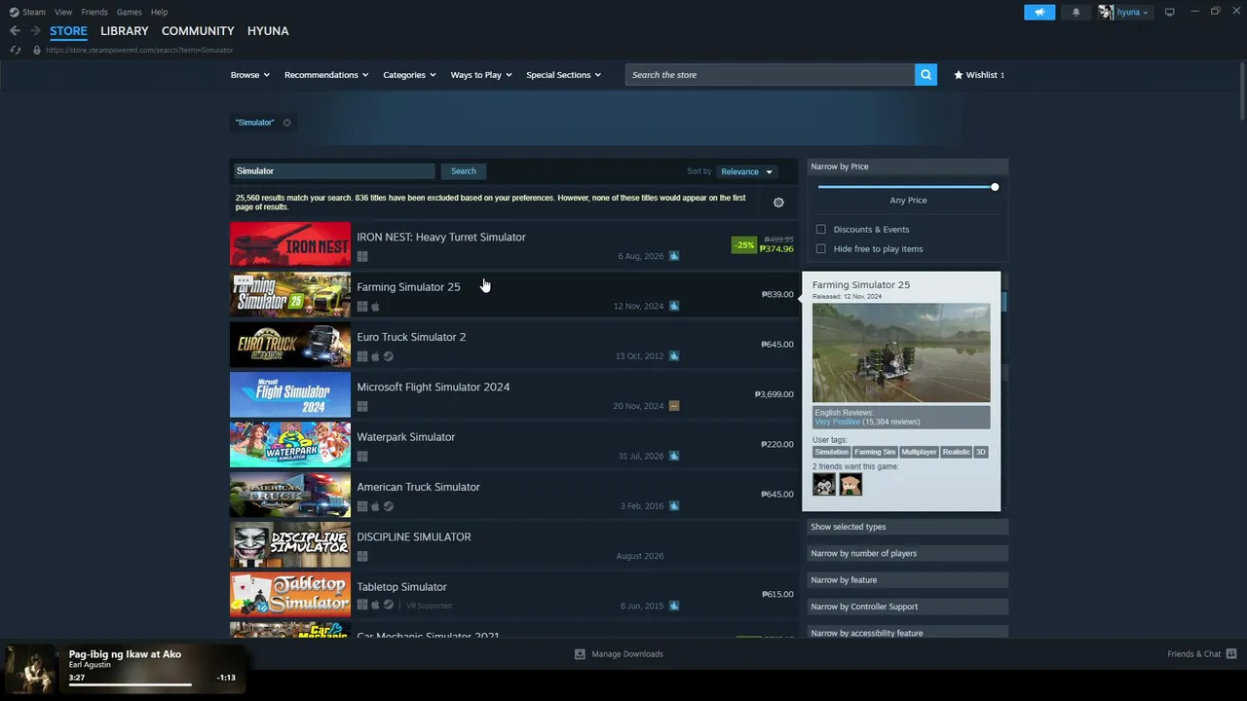Viewport: 1247px width, 701px height.
Task: Switch to the LIBRARY tab
Action: tap(125, 31)
